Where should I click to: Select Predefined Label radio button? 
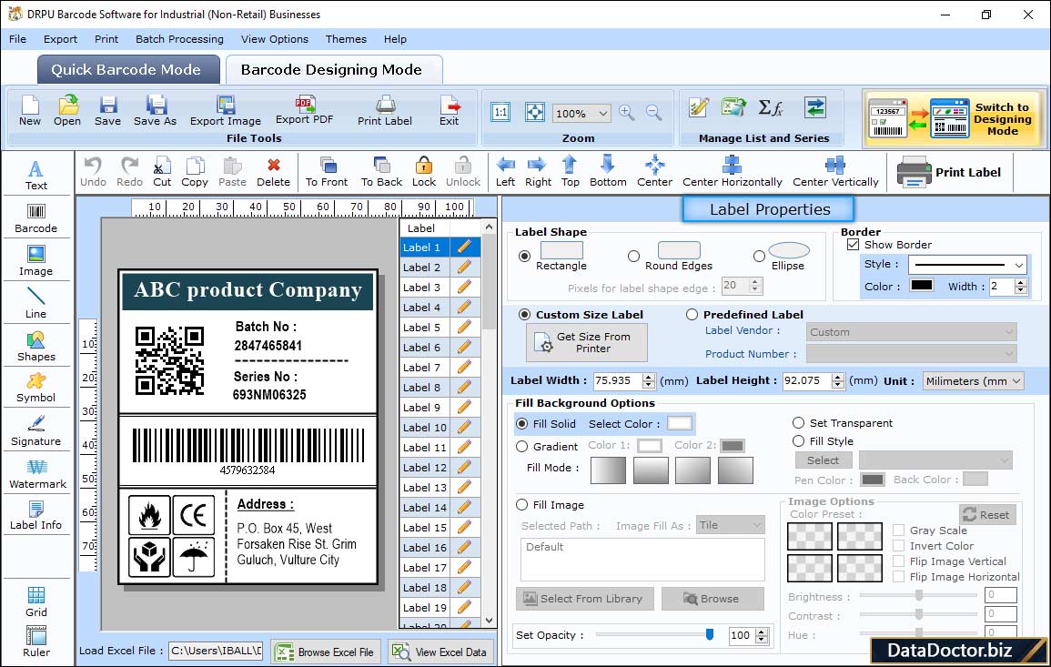point(692,315)
